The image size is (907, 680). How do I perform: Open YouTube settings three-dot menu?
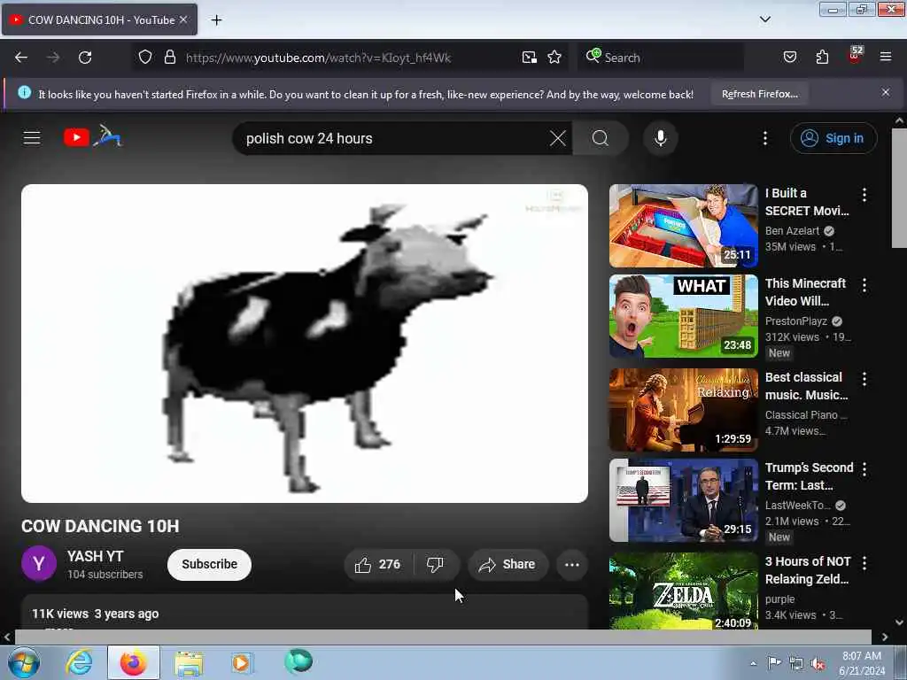[764, 138]
